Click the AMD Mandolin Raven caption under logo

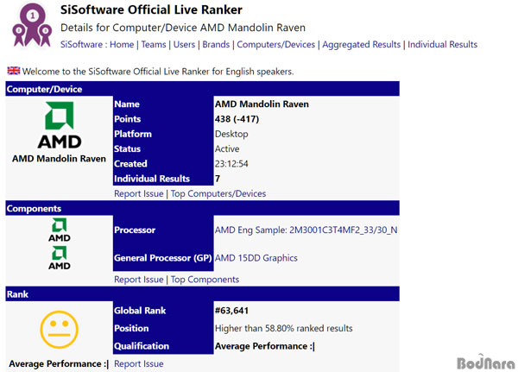[59, 159]
